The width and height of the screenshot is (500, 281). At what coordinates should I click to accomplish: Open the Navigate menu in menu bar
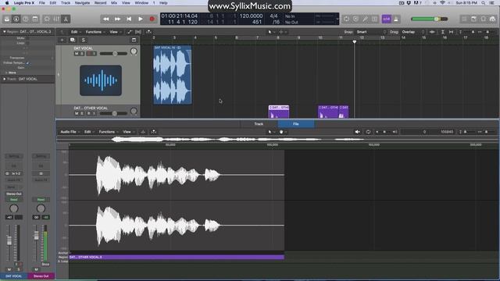82,3
